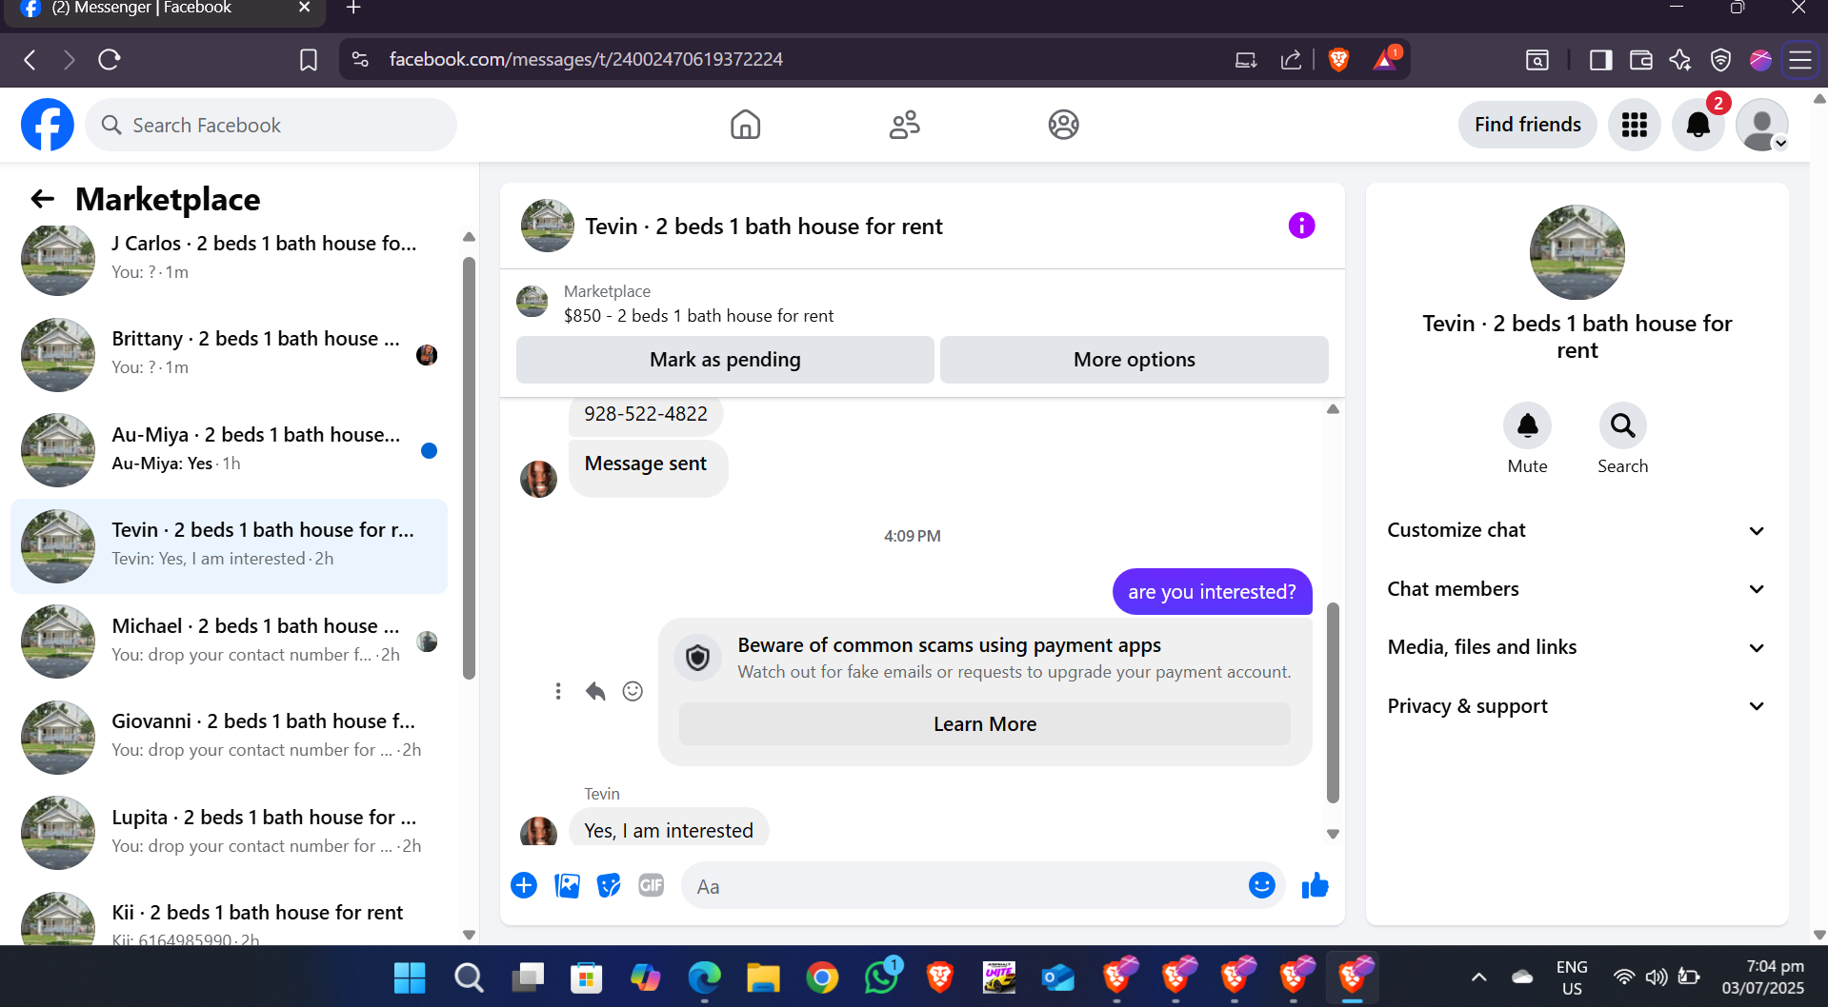Send a thumbs up like
Viewport: 1828px width, 1007px height.
point(1315,886)
